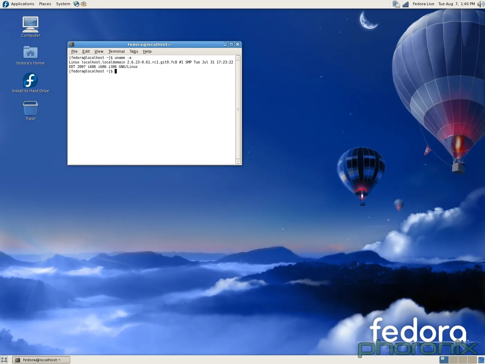Click the terminal scrollbar down arrow

(x=238, y=161)
